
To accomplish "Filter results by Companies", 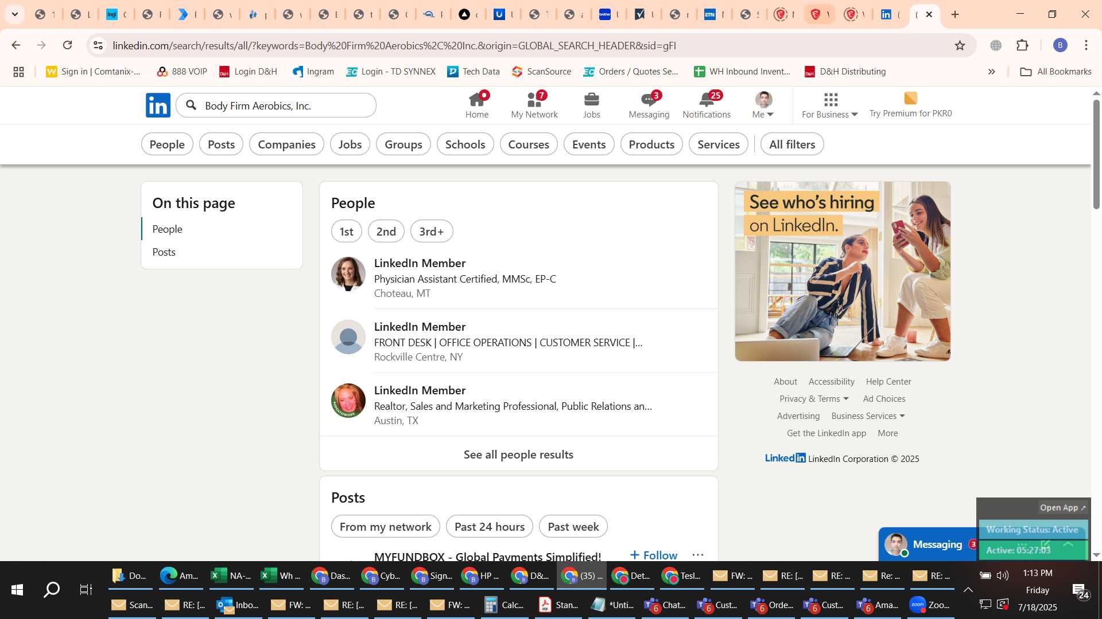I will pyautogui.click(x=286, y=144).
